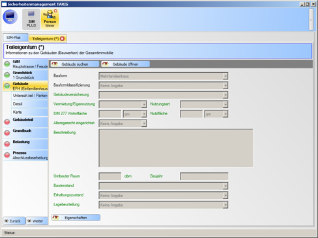The image size is (318, 238).
Task: Go to the Gebäudeteil section
Action: pos(25,122)
